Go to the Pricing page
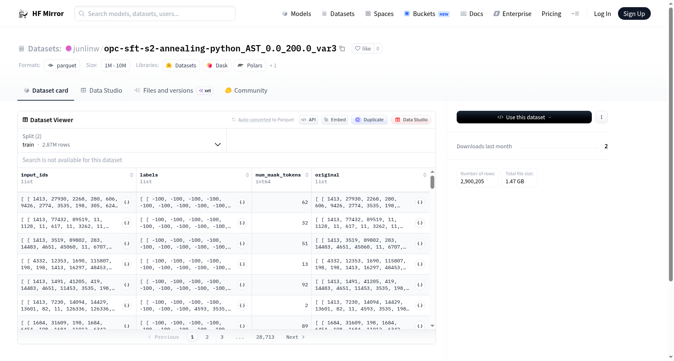The width and height of the screenshot is (674, 361). click(551, 14)
